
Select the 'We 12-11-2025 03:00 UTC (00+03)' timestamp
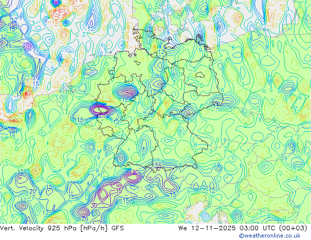click(243, 228)
